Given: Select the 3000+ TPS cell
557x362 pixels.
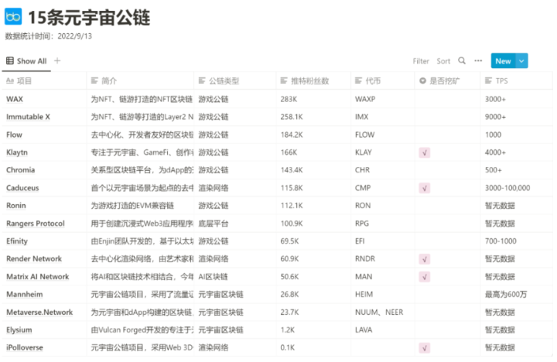Looking at the screenshot, I should 517,99.
